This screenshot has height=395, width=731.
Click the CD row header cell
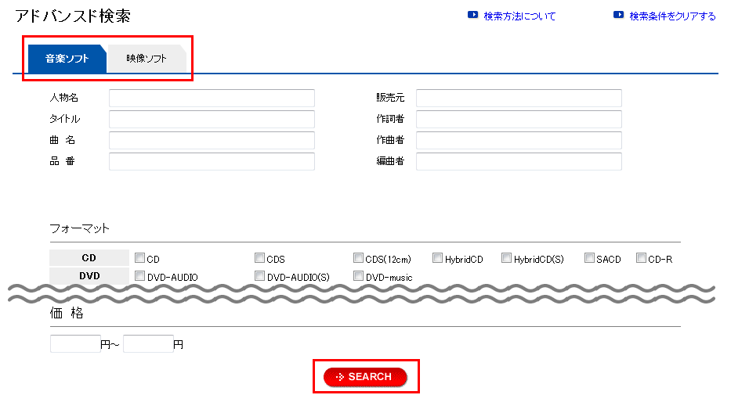coord(89,258)
